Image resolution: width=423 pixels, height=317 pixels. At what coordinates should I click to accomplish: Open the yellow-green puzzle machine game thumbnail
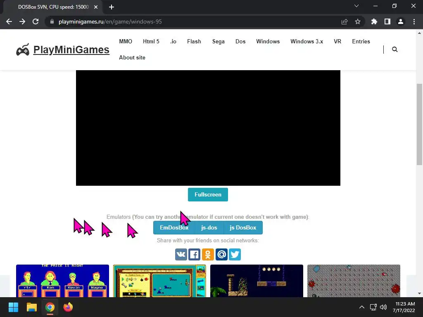(x=159, y=281)
